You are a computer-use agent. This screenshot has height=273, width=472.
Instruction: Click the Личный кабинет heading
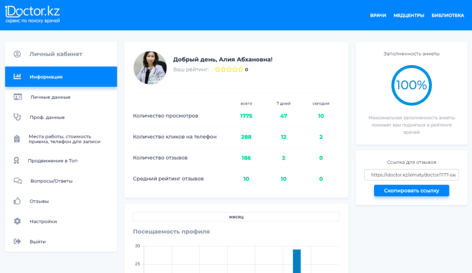pyautogui.click(x=55, y=54)
